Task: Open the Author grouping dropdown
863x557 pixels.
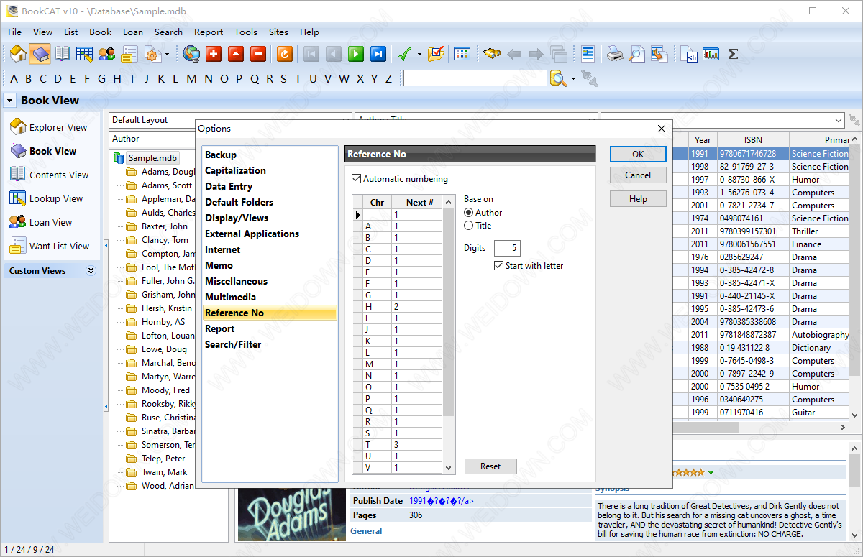Action: click(x=152, y=139)
